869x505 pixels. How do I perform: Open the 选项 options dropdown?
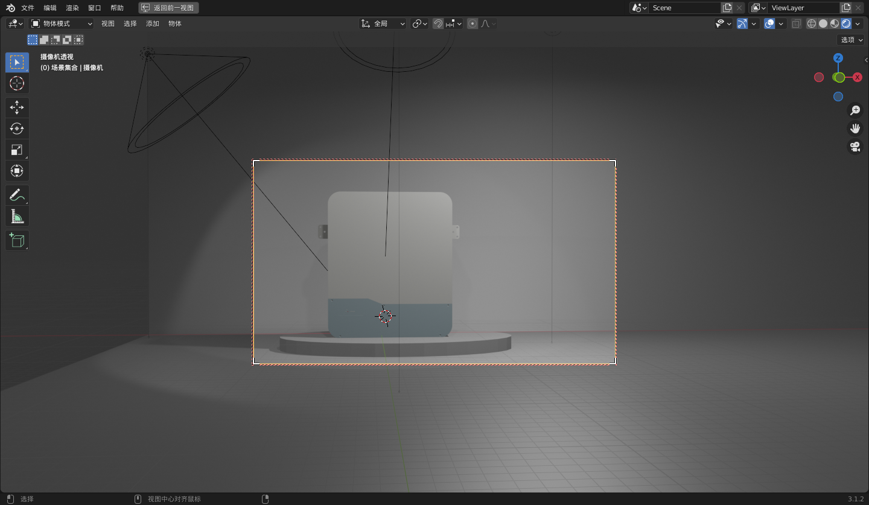pos(852,40)
